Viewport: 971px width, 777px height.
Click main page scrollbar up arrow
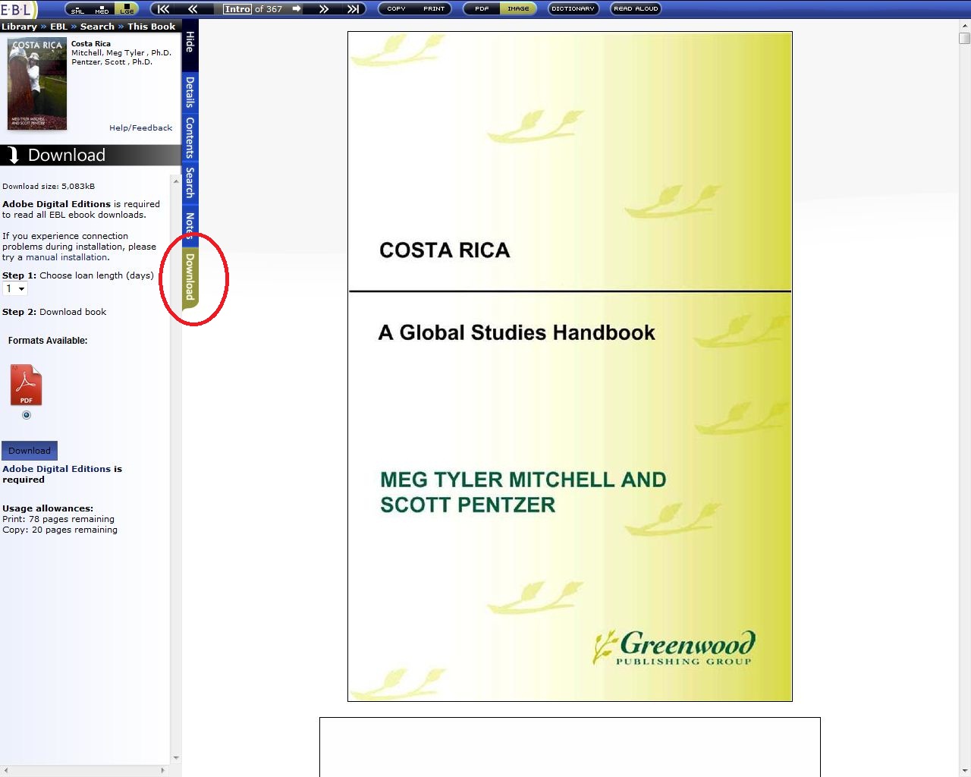[965, 27]
